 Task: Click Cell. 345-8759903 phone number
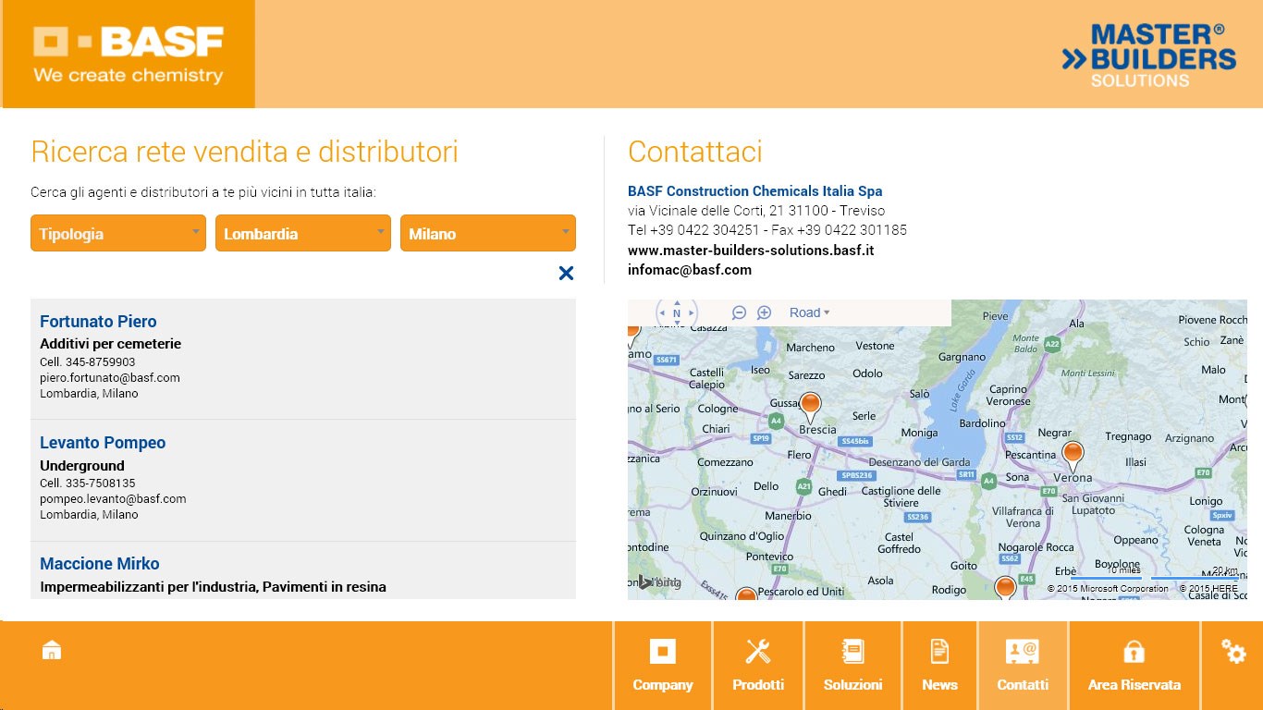[x=88, y=362]
